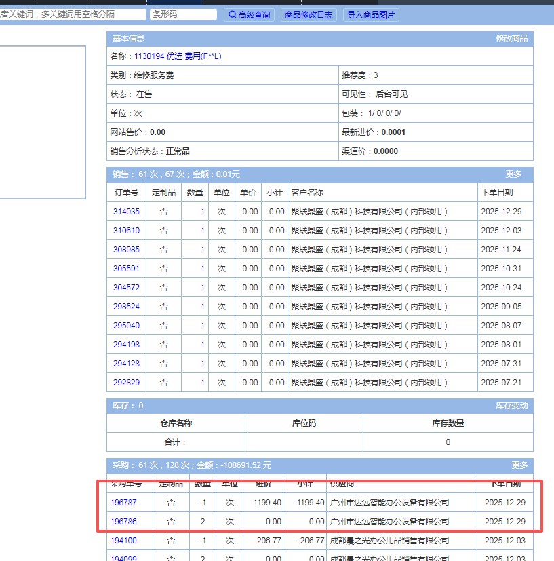Open 商品修改日志 log
554x561 pixels.
point(309,14)
